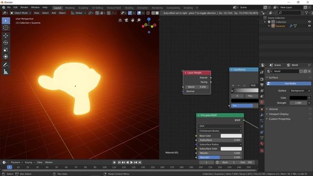Open the GGX distribution dropdown
This screenshot has width=313, height=176.
[x=220, y=126]
